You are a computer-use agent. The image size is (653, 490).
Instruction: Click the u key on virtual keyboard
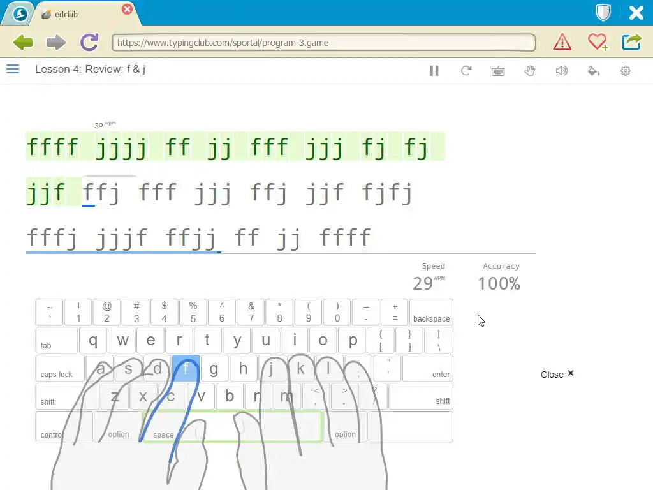(266, 341)
